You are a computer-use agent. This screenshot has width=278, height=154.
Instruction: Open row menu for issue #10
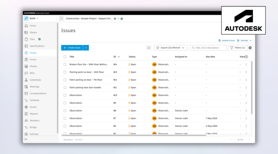click(x=246, y=95)
